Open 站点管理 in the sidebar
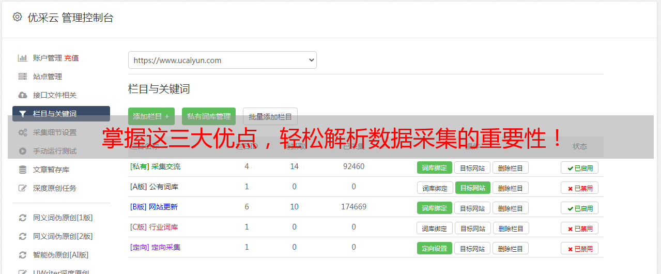The width and height of the screenshot is (661, 274). click(48, 77)
